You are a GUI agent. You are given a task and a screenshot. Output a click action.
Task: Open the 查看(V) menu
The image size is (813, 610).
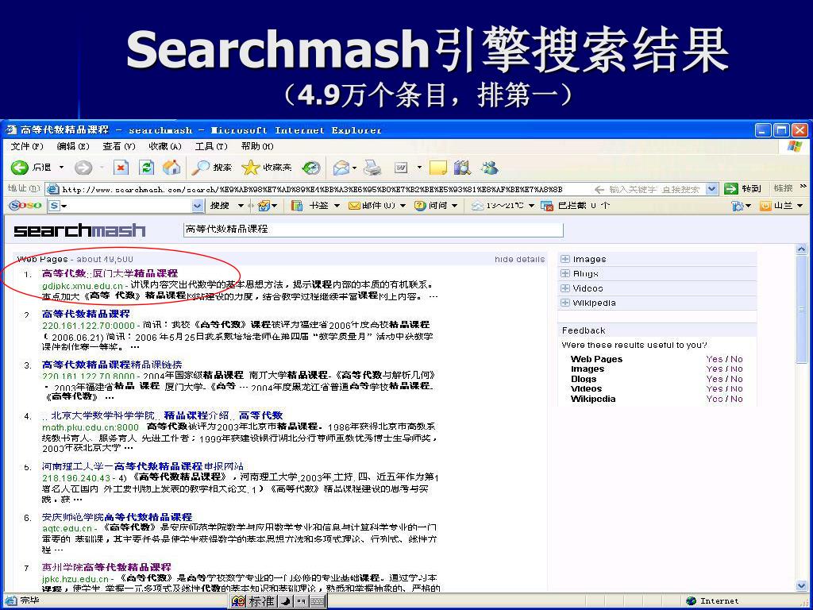pos(119,146)
